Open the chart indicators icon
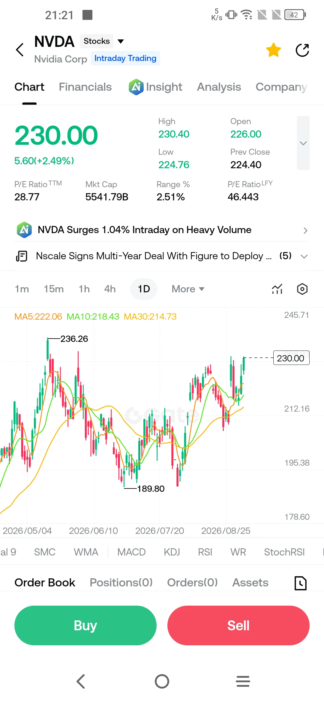This screenshot has height=703, width=324. tap(277, 289)
